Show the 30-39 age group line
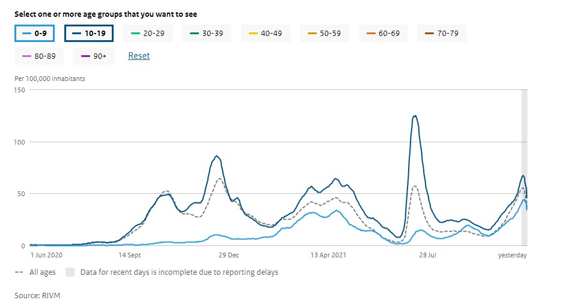 pos(206,34)
